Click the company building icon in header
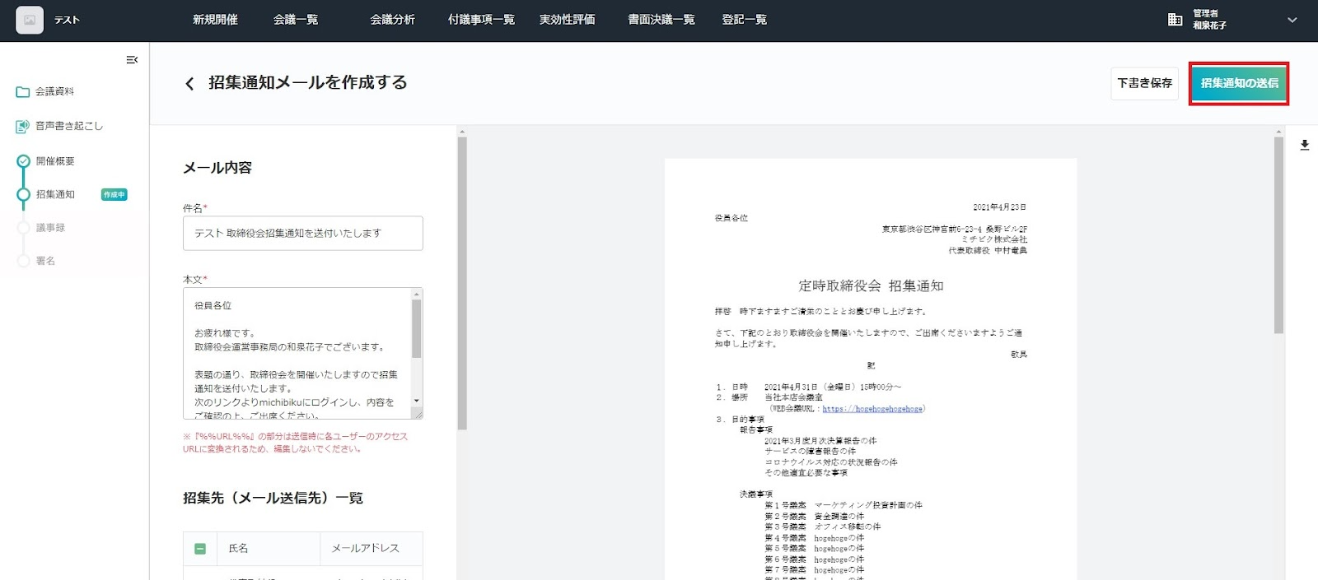The image size is (1318, 580). [x=1175, y=20]
